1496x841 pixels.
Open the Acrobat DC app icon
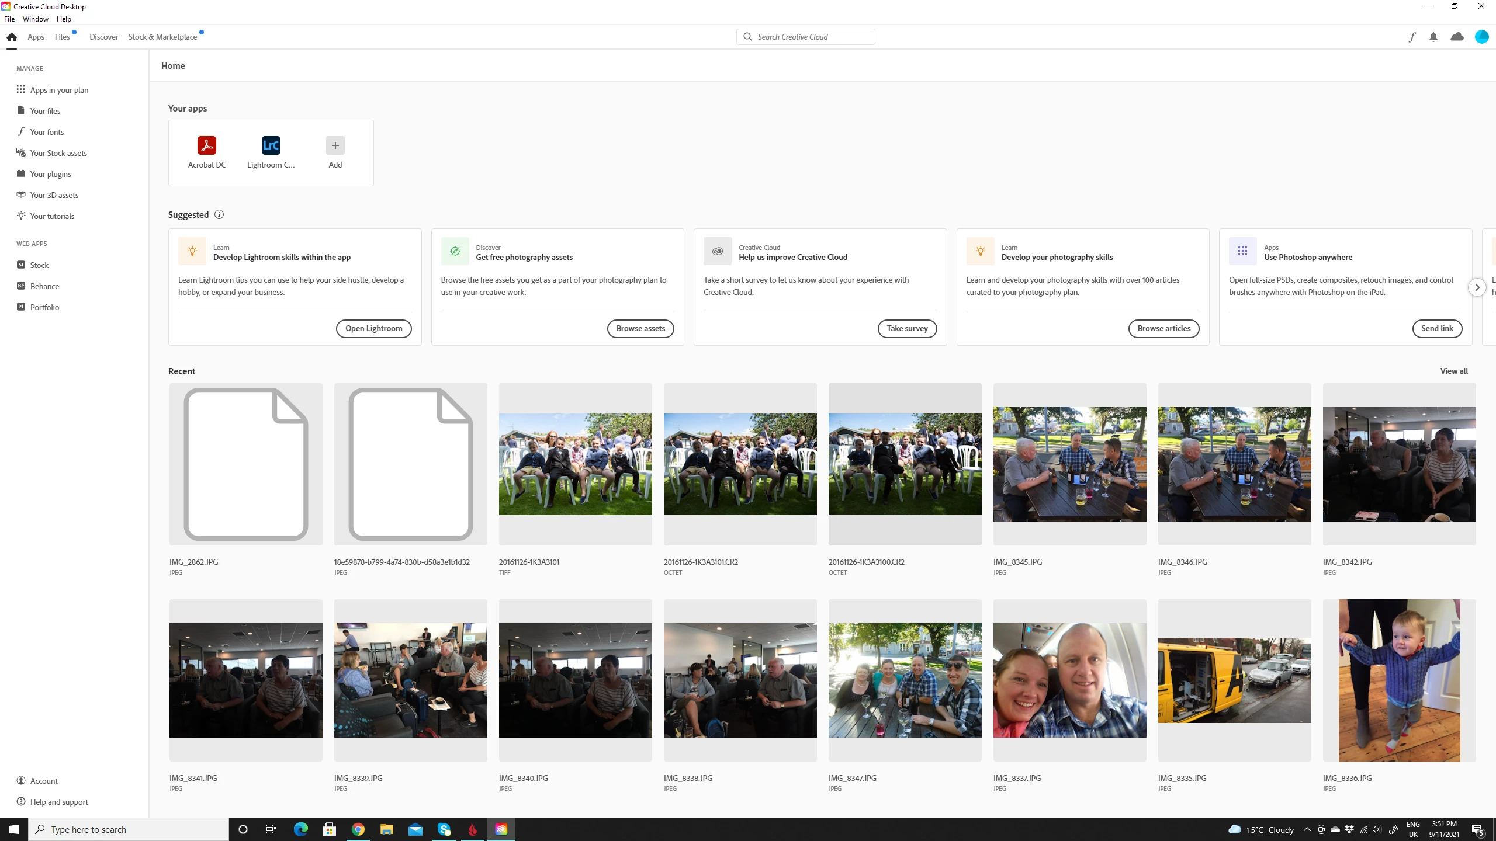[206, 145]
